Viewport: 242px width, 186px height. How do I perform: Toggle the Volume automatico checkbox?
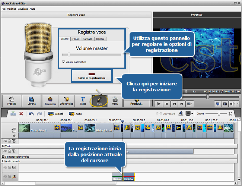63,62
